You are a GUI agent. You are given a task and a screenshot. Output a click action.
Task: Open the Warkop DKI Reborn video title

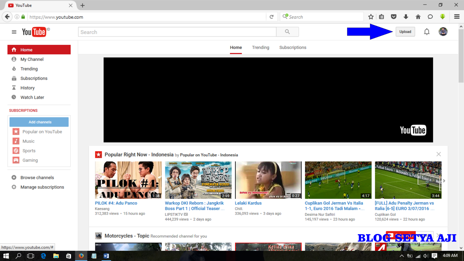tap(195, 206)
